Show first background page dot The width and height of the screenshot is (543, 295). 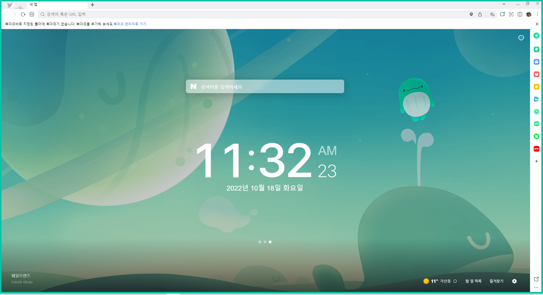260,242
